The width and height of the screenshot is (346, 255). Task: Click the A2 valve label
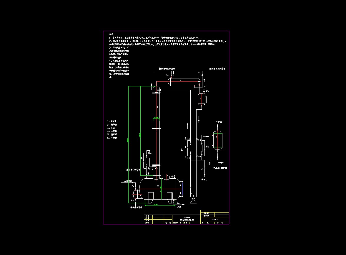(132, 201)
